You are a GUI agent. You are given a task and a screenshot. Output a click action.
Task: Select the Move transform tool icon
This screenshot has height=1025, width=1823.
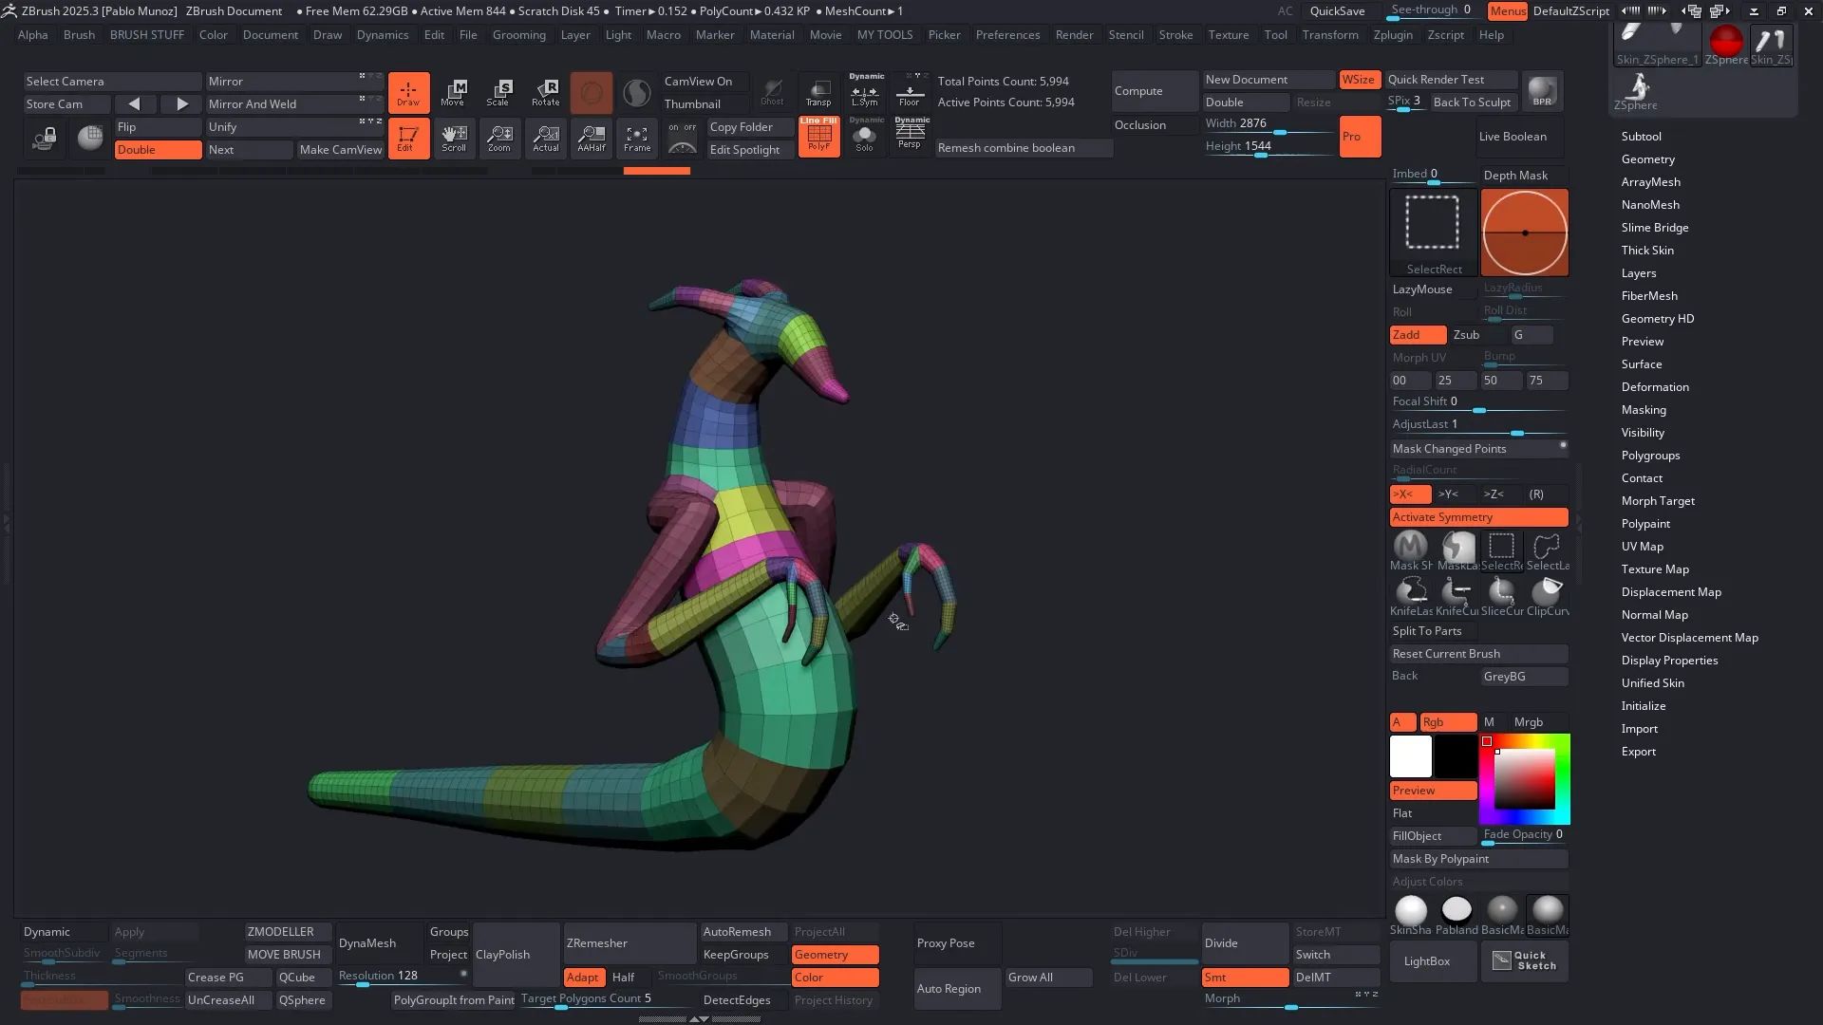[454, 91]
